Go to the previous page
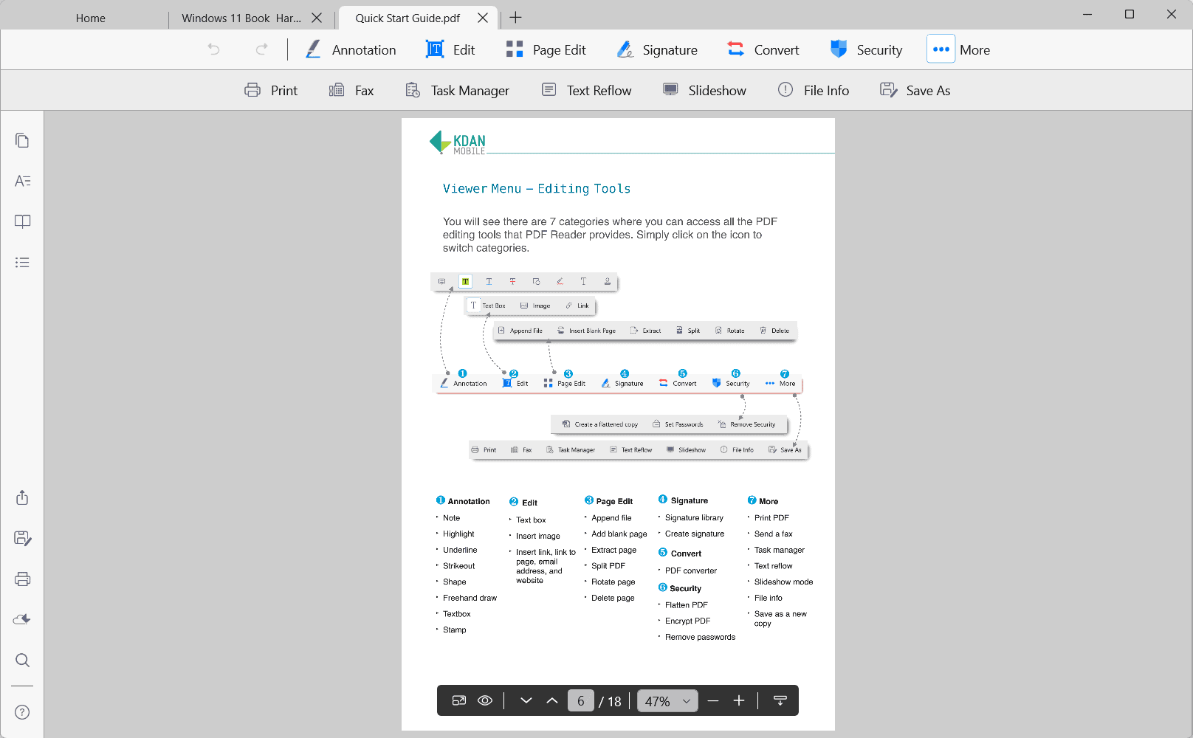 click(551, 700)
